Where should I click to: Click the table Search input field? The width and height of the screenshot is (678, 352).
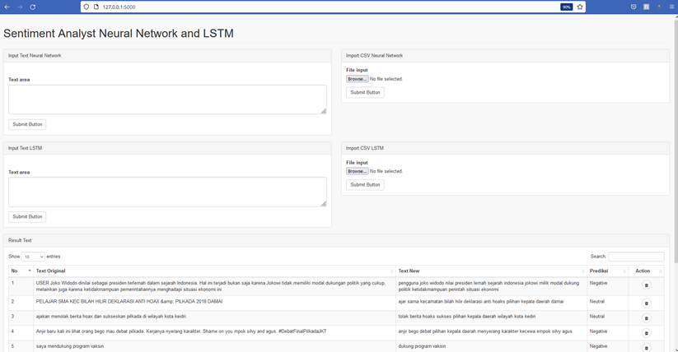636,257
